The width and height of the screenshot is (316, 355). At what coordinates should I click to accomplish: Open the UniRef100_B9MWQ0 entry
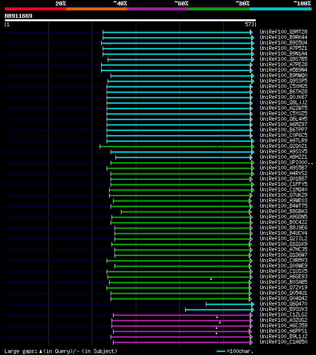(x=283, y=75)
